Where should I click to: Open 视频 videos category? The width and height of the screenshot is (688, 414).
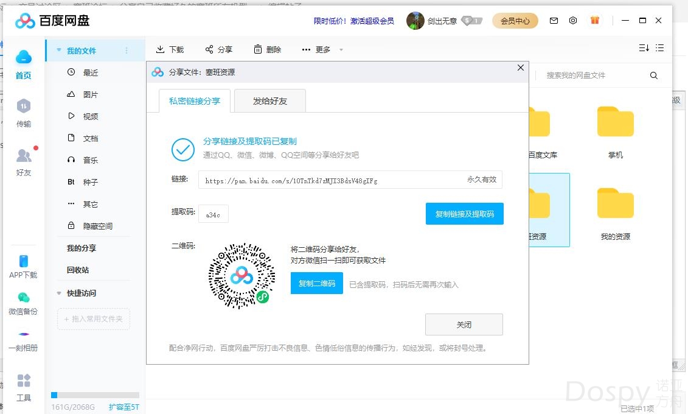pyautogui.click(x=91, y=116)
